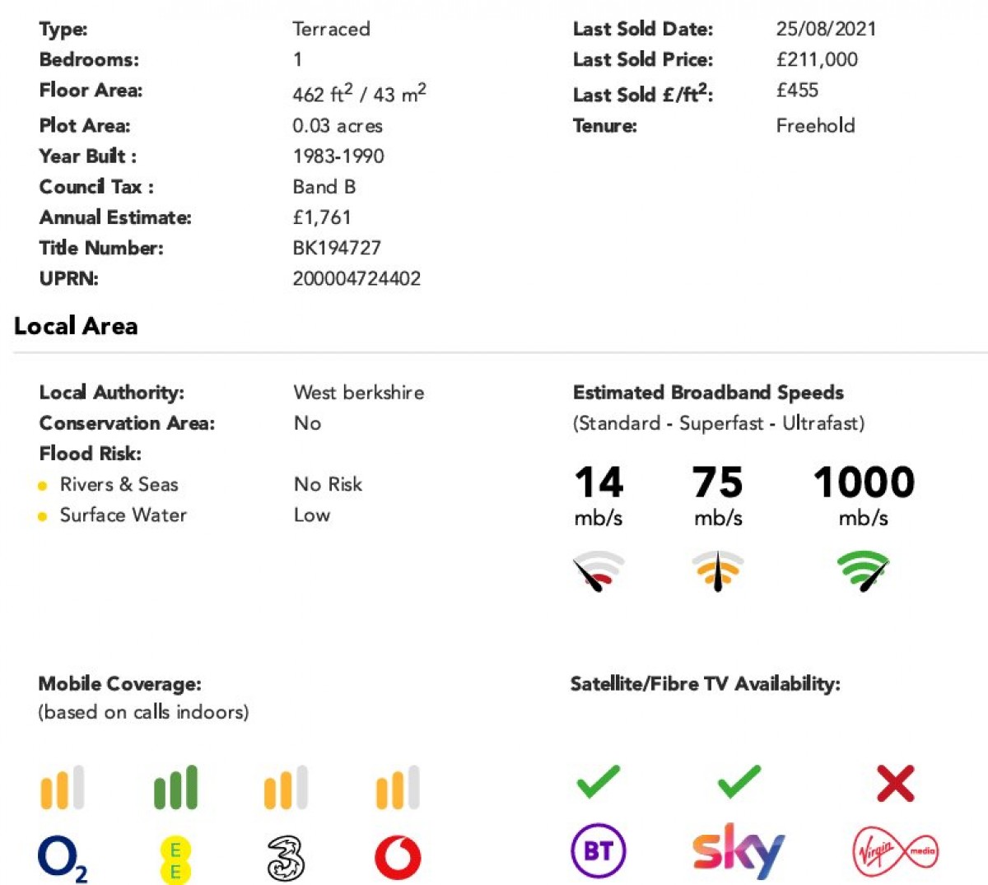Screen dimensions: 988x885
Task: Select the EE network logo
Action: coord(175,859)
